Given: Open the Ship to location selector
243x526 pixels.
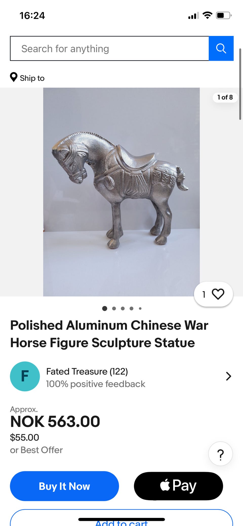Looking at the screenshot, I should pyautogui.click(x=27, y=78).
